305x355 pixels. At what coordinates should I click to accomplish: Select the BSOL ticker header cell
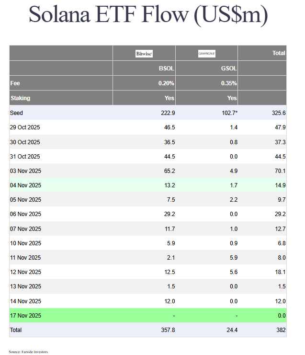pos(166,69)
